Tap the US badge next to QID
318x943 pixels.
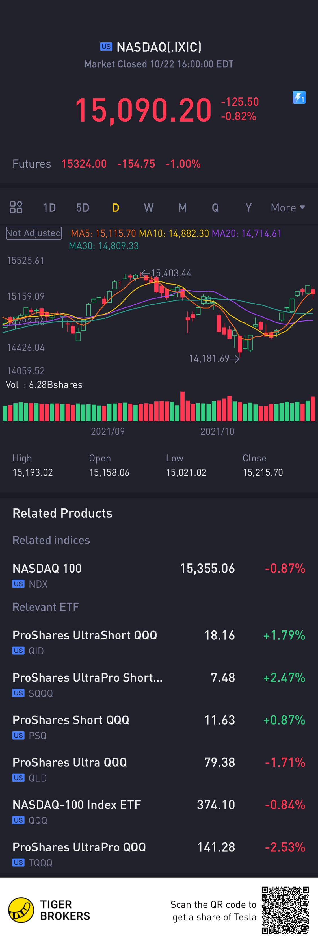click(x=18, y=651)
